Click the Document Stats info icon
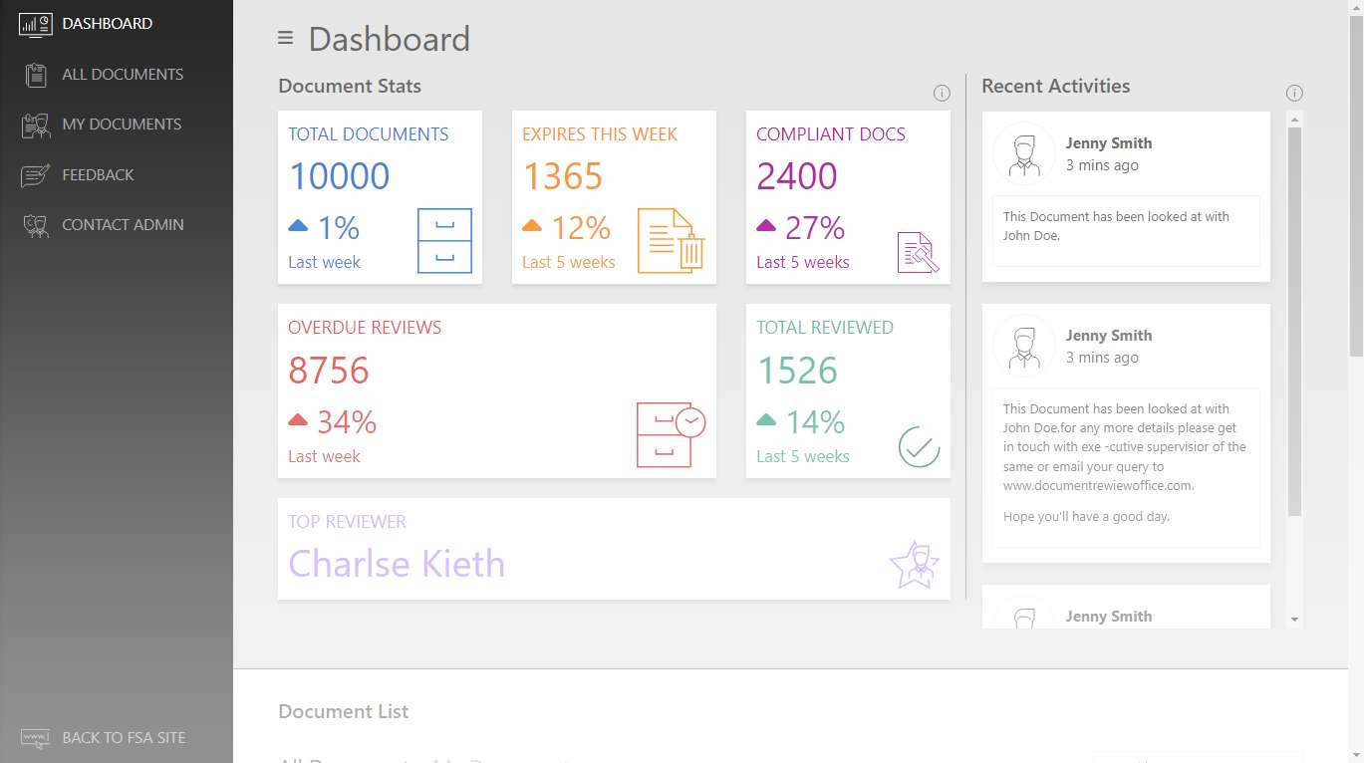 pyautogui.click(x=942, y=93)
